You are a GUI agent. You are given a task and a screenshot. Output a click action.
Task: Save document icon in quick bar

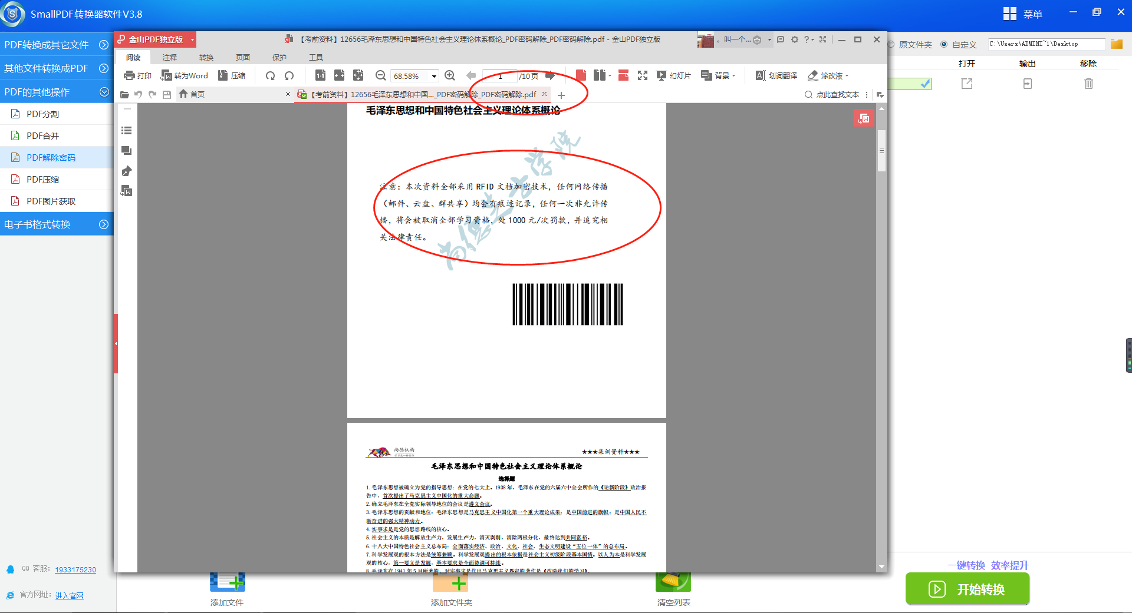click(167, 94)
